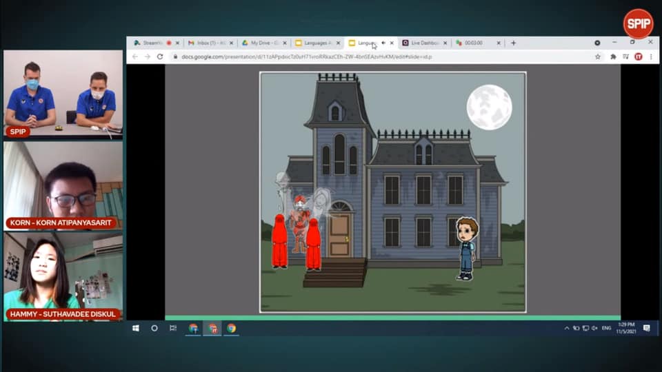Bookmark this page with the star icon

point(598,56)
